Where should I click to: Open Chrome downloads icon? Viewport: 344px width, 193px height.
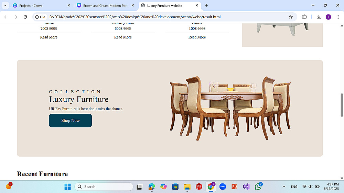(319, 17)
